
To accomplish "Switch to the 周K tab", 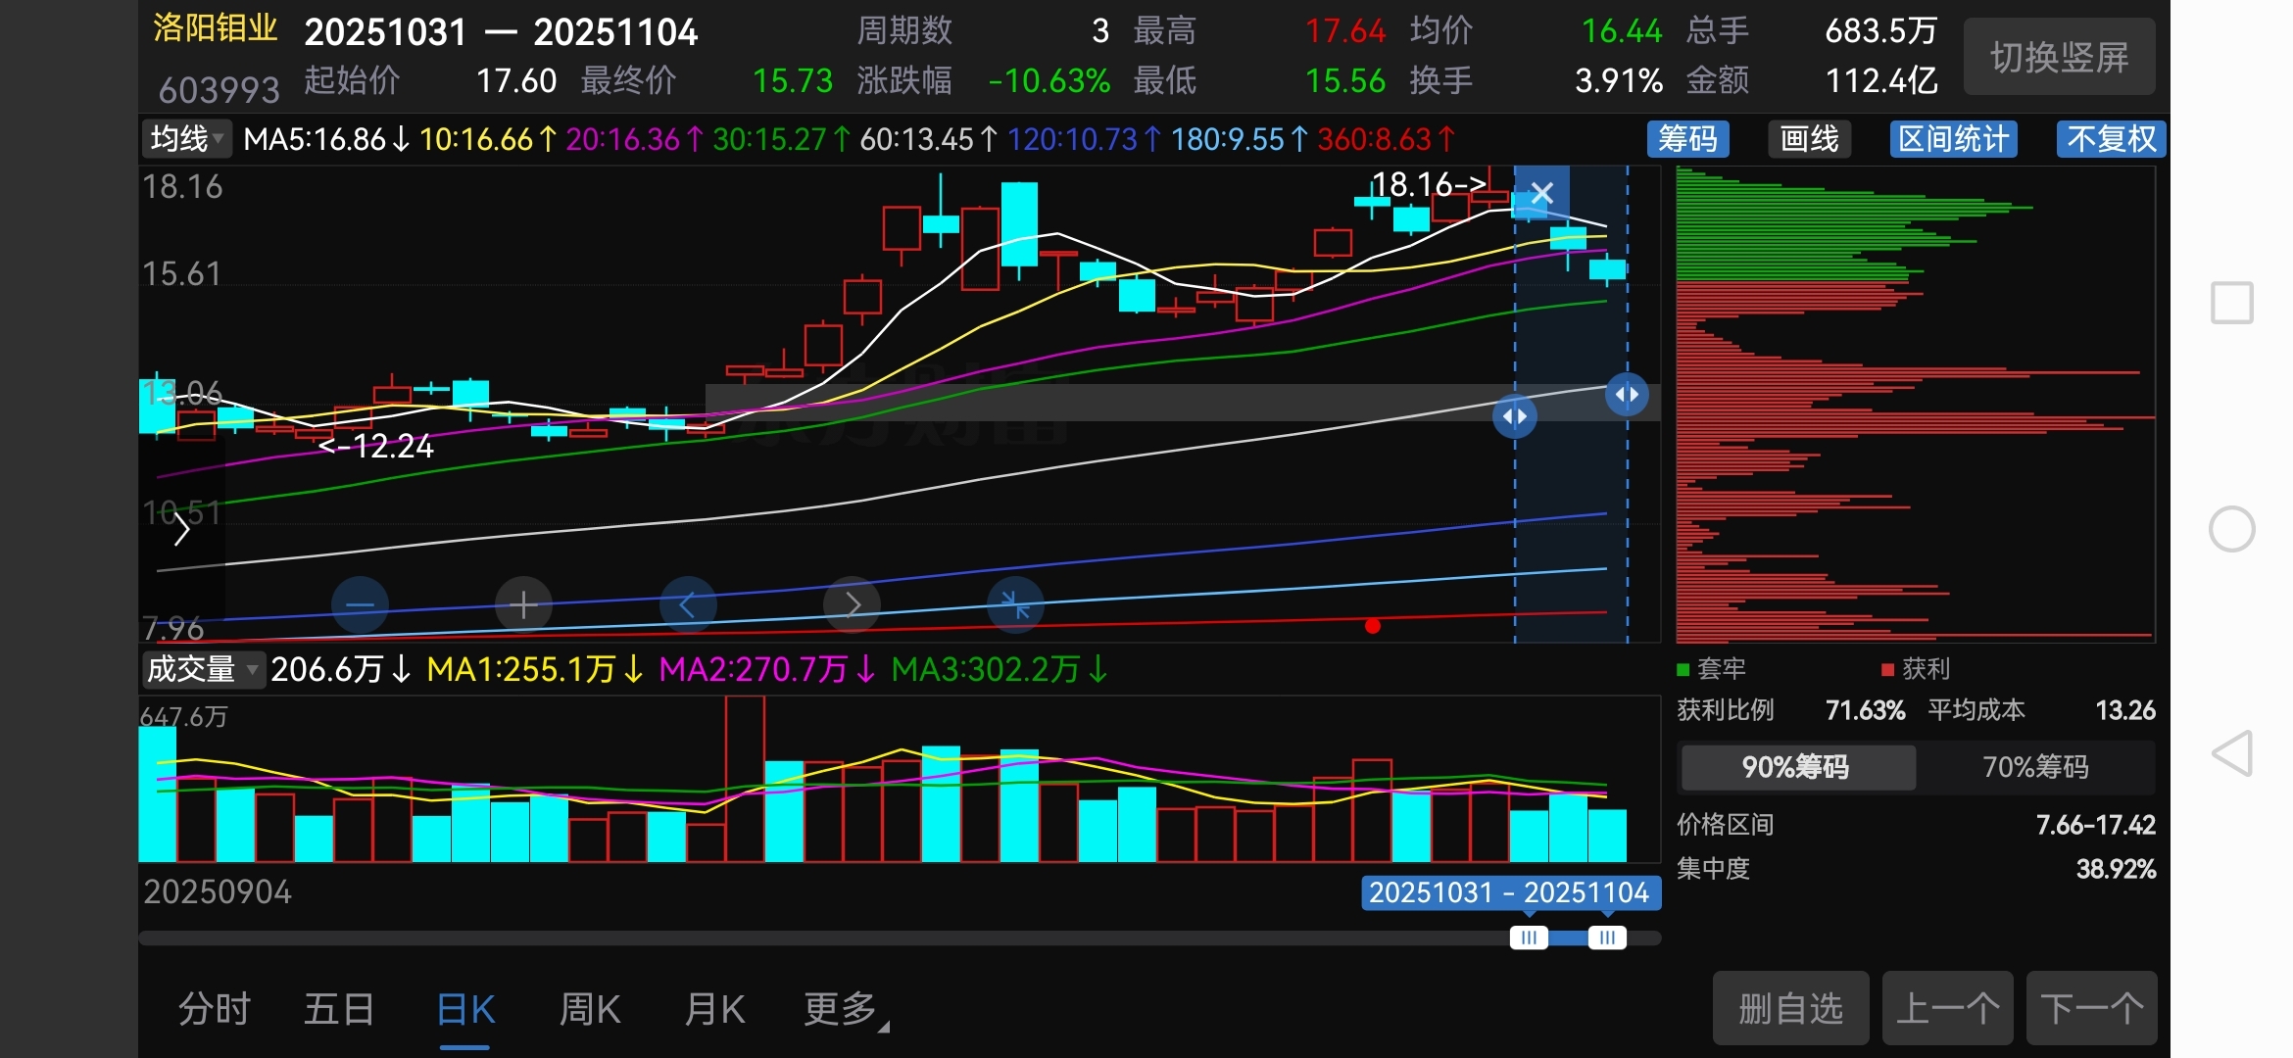I will [x=589, y=1009].
